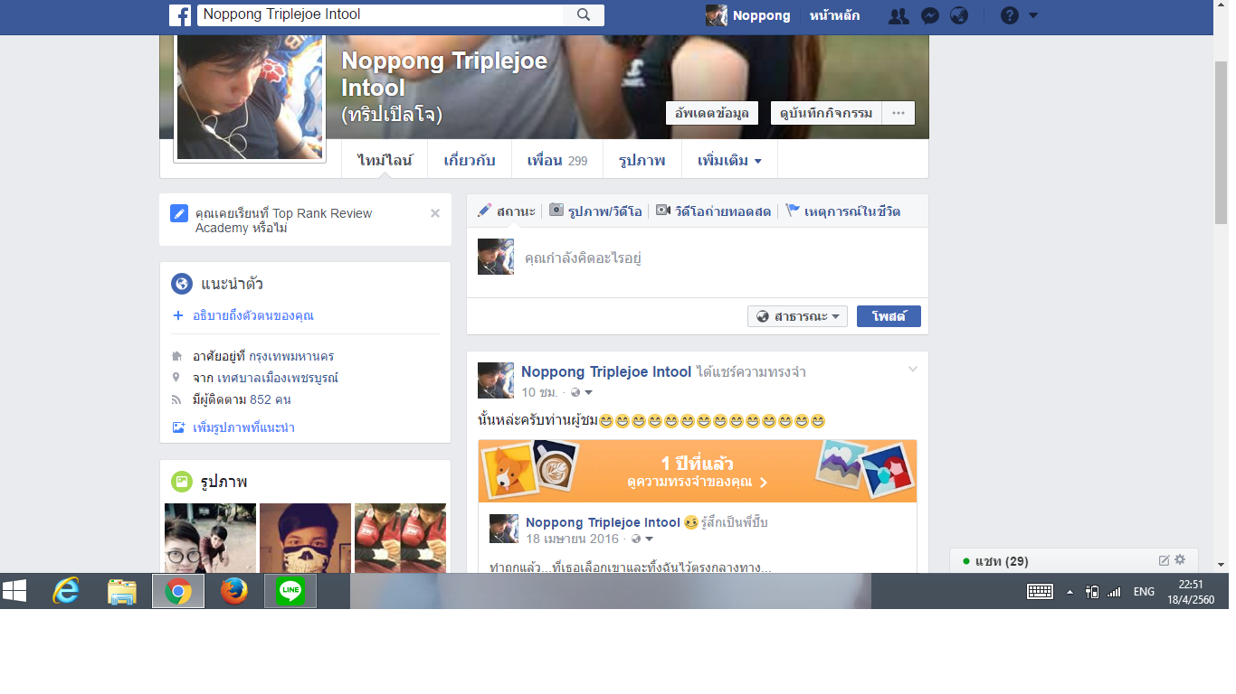Screen dimensions: 1236x694
Task: Switch to the About tab on profile
Action: (470, 160)
